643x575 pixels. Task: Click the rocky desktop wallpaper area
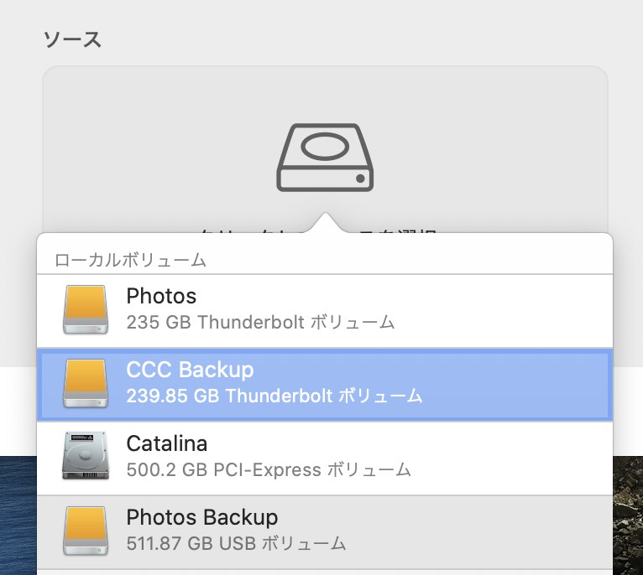pyautogui.click(x=628, y=515)
